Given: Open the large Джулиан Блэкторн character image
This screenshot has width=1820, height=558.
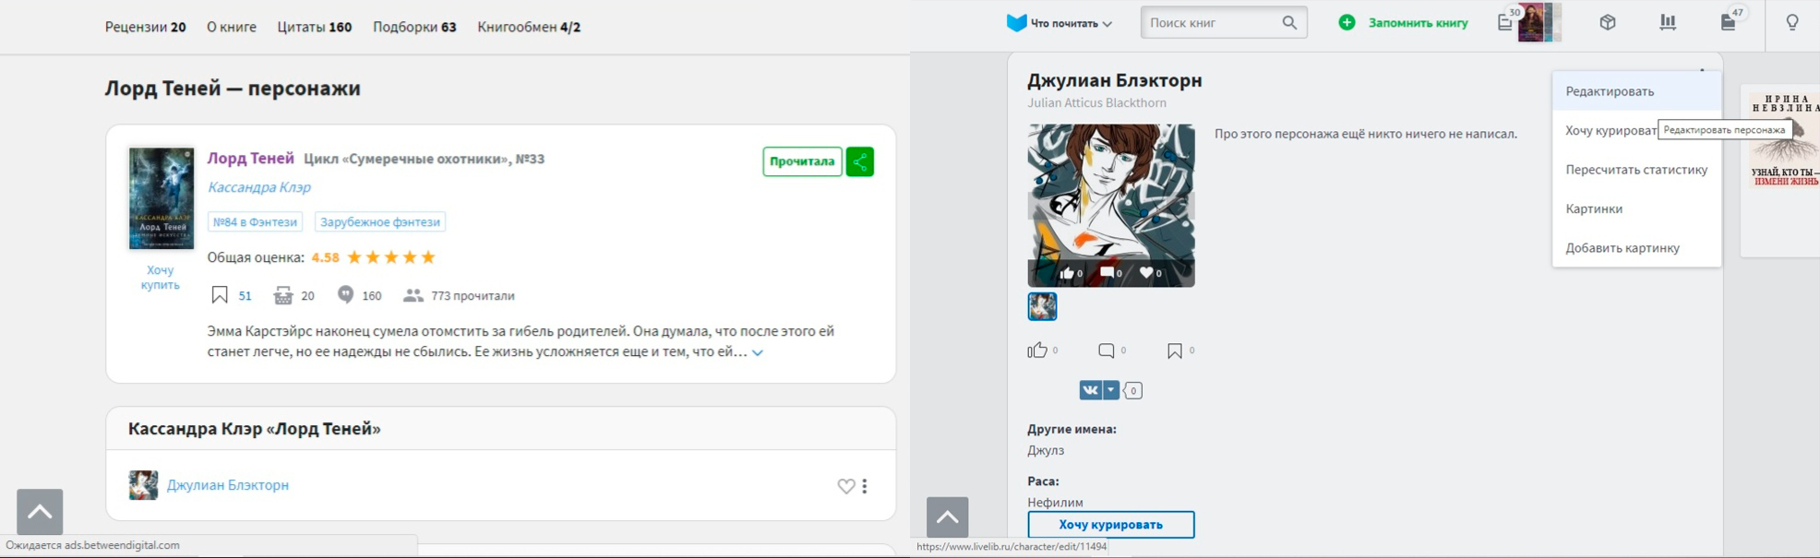Looking at the screenshot, I should tap(1111, 205).
